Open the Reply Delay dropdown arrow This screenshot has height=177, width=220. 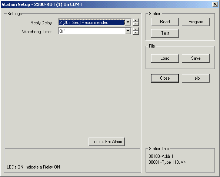[128, 22]
